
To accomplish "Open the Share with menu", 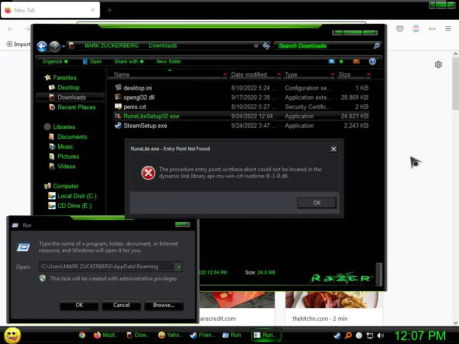I will (129, 61).
